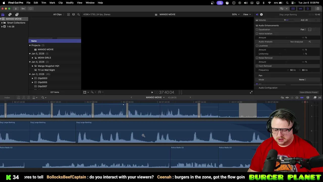
Task: Toggle audio skimming in timeline
Action: point(292,98)
